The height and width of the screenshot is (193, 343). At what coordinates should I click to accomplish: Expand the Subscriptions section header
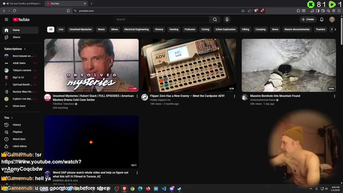pyautogui.click(x=15, y=49)
